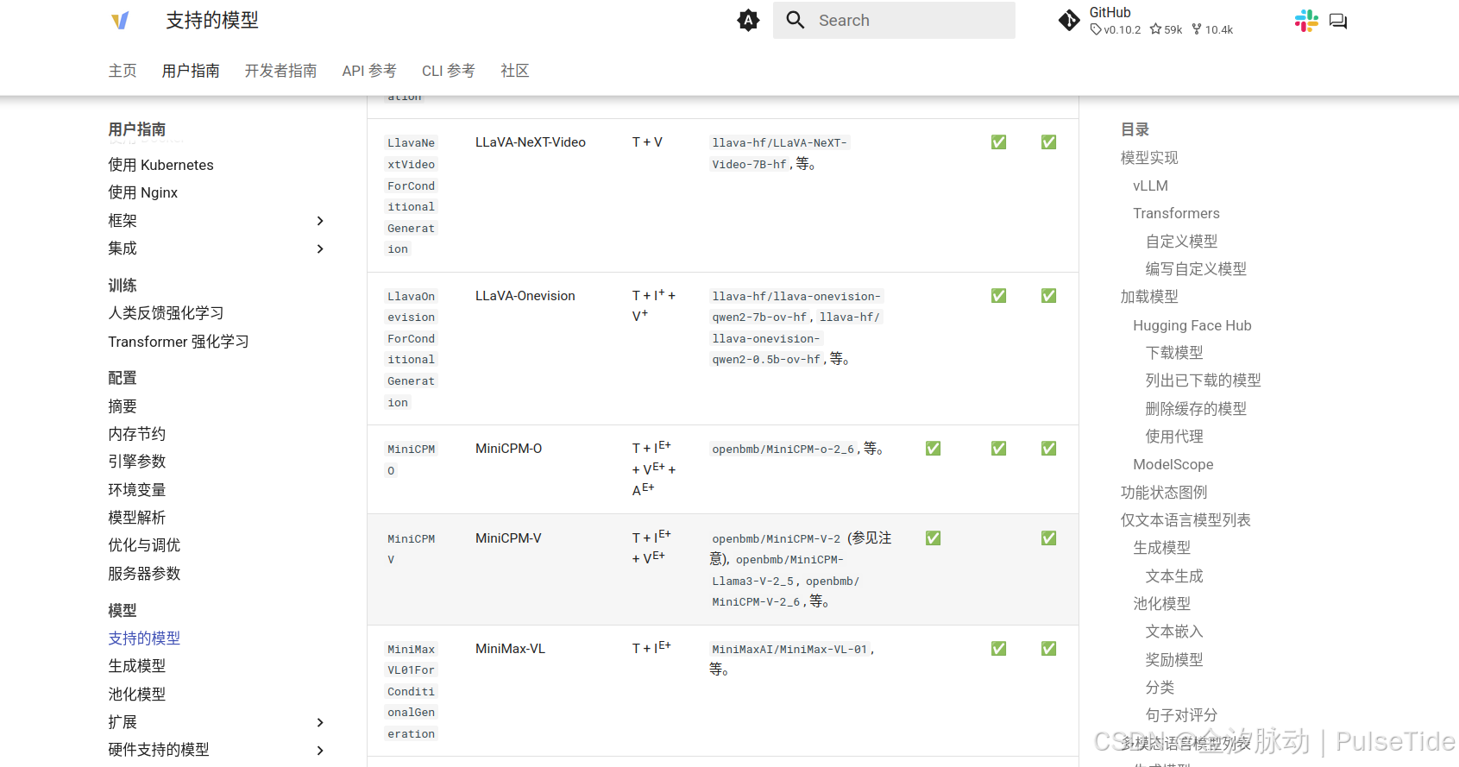
Task: Open 环境变量 in the sidebar
Action: click(x=137, y=490)
